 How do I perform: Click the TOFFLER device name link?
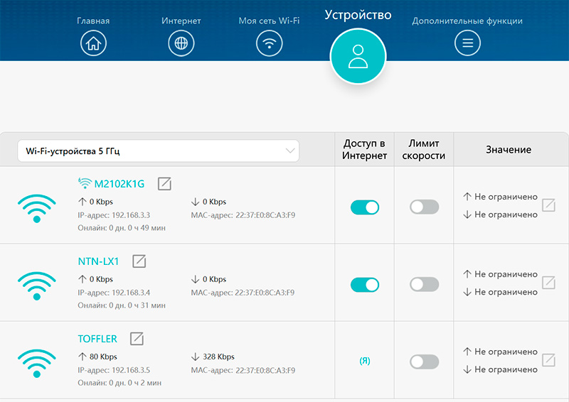pos(97,339)
